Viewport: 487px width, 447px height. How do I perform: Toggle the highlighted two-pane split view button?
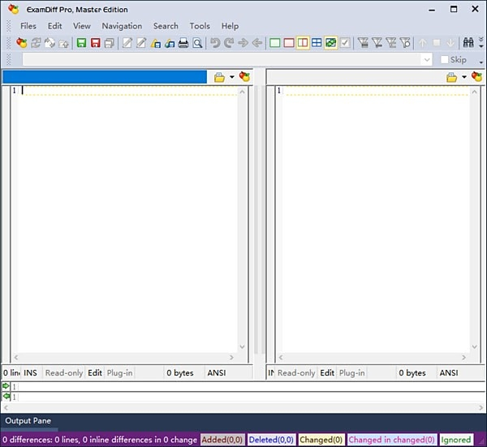coord(303,43)
